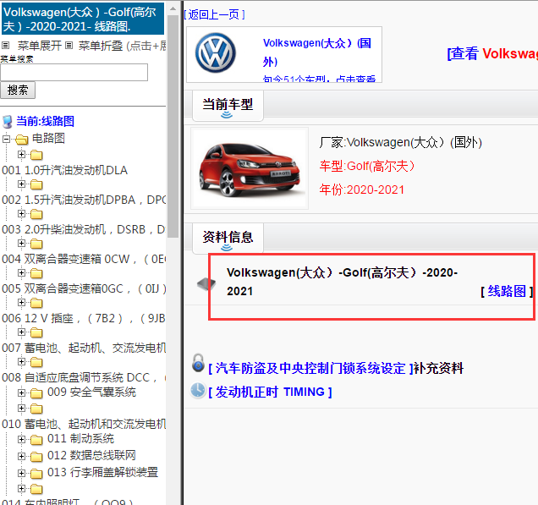Expand the node for 001 1.0升汽油发动机DLA
The image size is (538, 505).
click(21, 155)
